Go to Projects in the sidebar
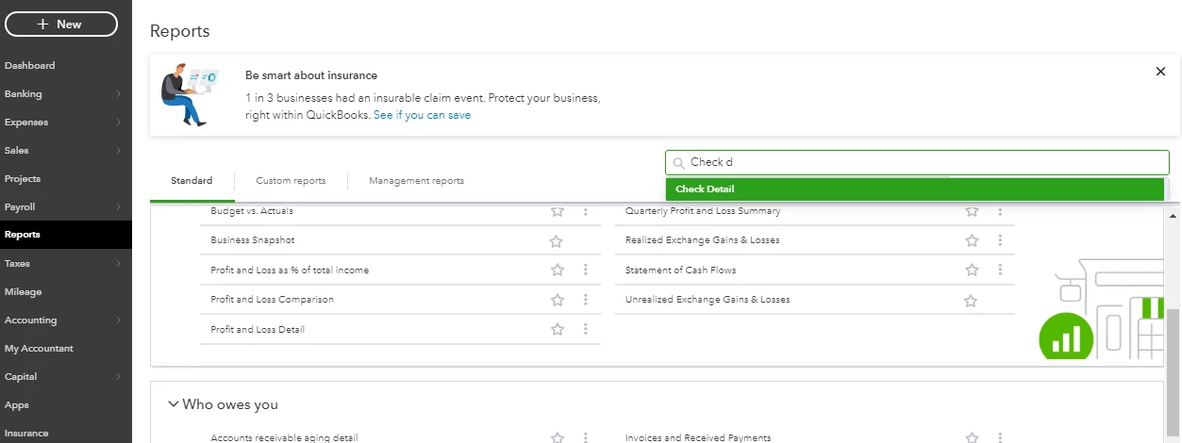 point(23,179)
